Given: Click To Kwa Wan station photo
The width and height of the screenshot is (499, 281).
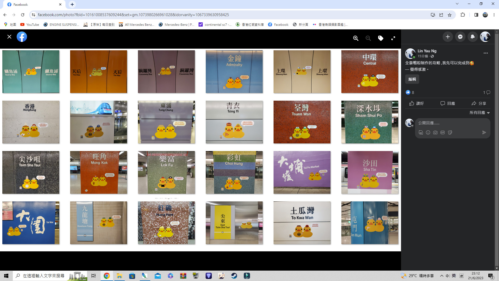Looking at the screenshot, I should click(x=302, y=223).
